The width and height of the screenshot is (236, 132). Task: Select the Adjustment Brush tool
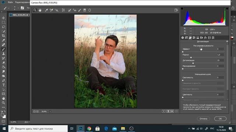point(80,10)
